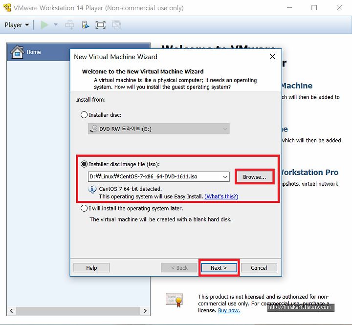Open the Buy now link
352x325 pixels.
pyautogui.click(x=229, y=310)
